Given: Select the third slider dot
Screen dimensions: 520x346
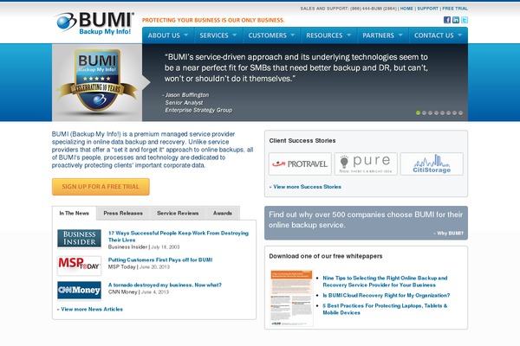Looking at the screenshot, I should [430, 113].
